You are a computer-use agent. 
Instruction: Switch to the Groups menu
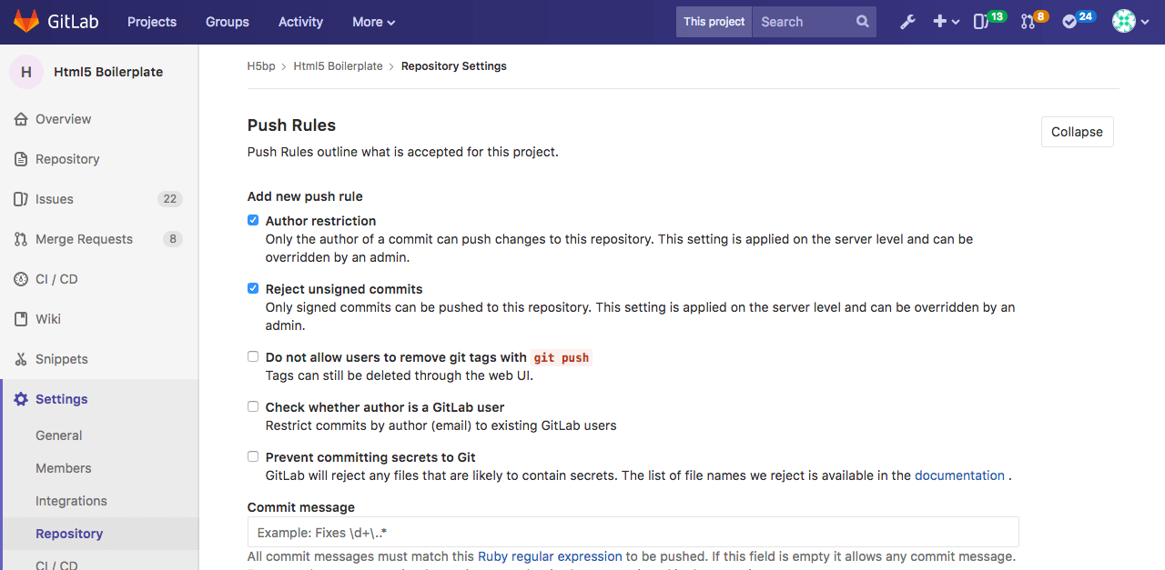(227, 21)
